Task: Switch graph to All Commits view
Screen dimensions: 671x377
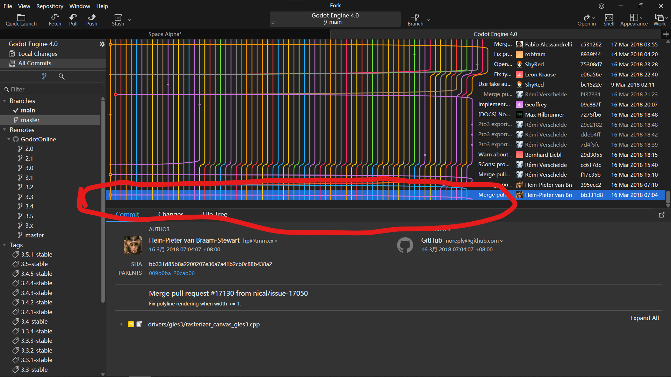Action: pos(34,63)
